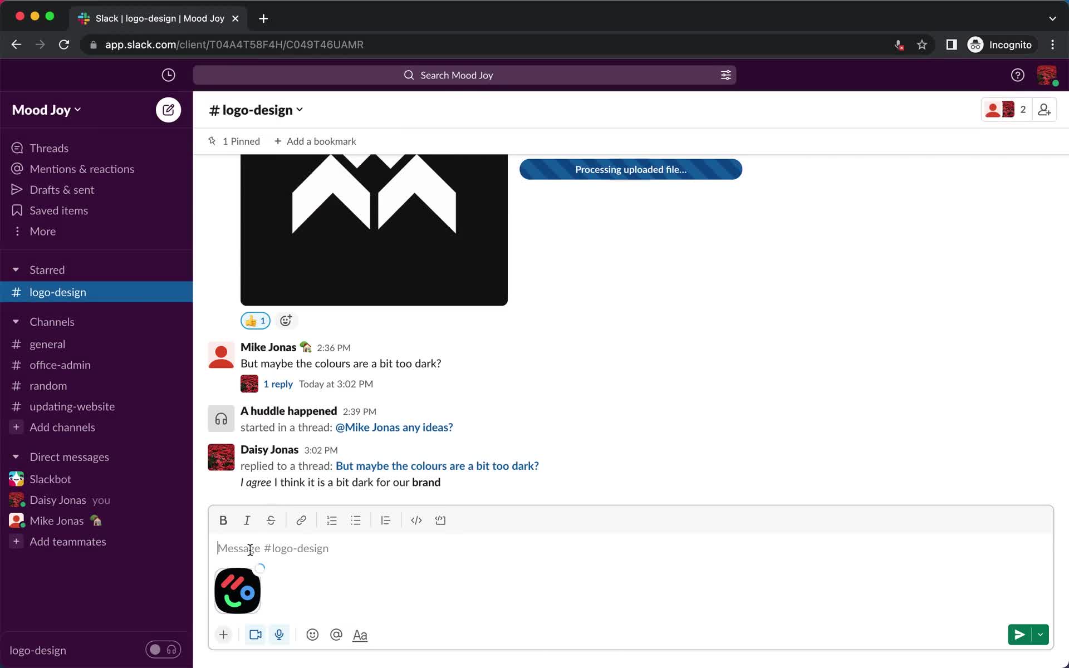Click the Link insertion icon
1069x668 pixels.
301,520
